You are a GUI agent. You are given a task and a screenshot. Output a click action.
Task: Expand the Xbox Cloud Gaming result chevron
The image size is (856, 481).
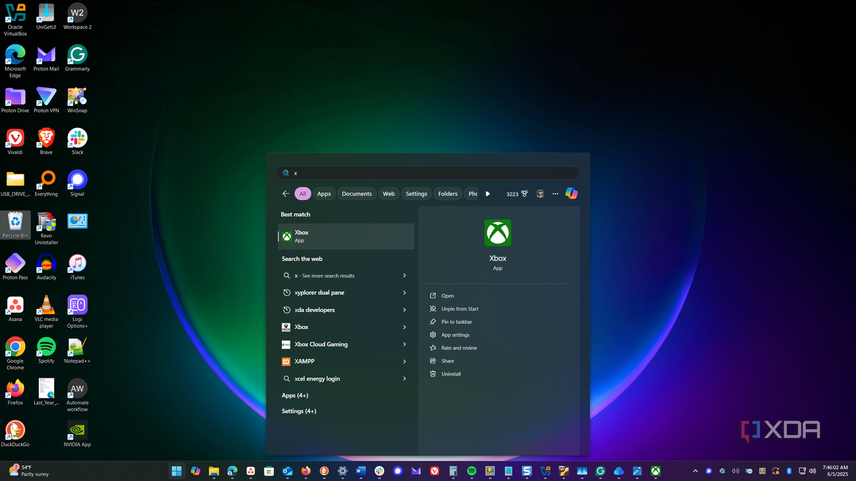click(405, 344)
